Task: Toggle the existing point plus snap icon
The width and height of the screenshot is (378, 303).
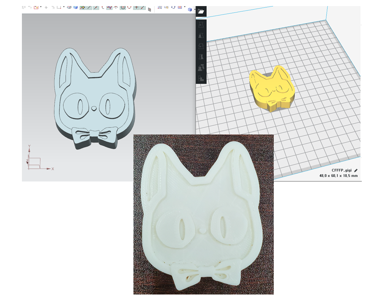Action: pyautogui.click(x=136, y=7)
